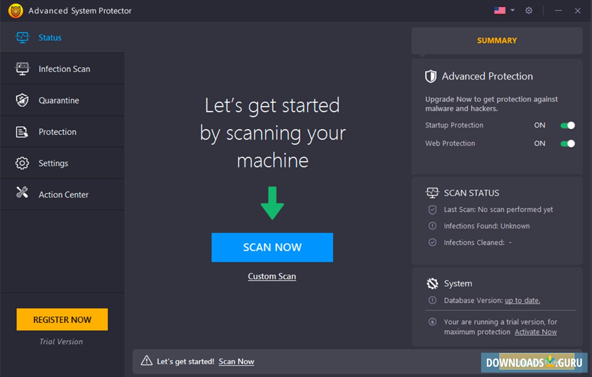Click the 'Infections Cleaned: -' text
Screen dimensions: 592x377
pos(478,242)
